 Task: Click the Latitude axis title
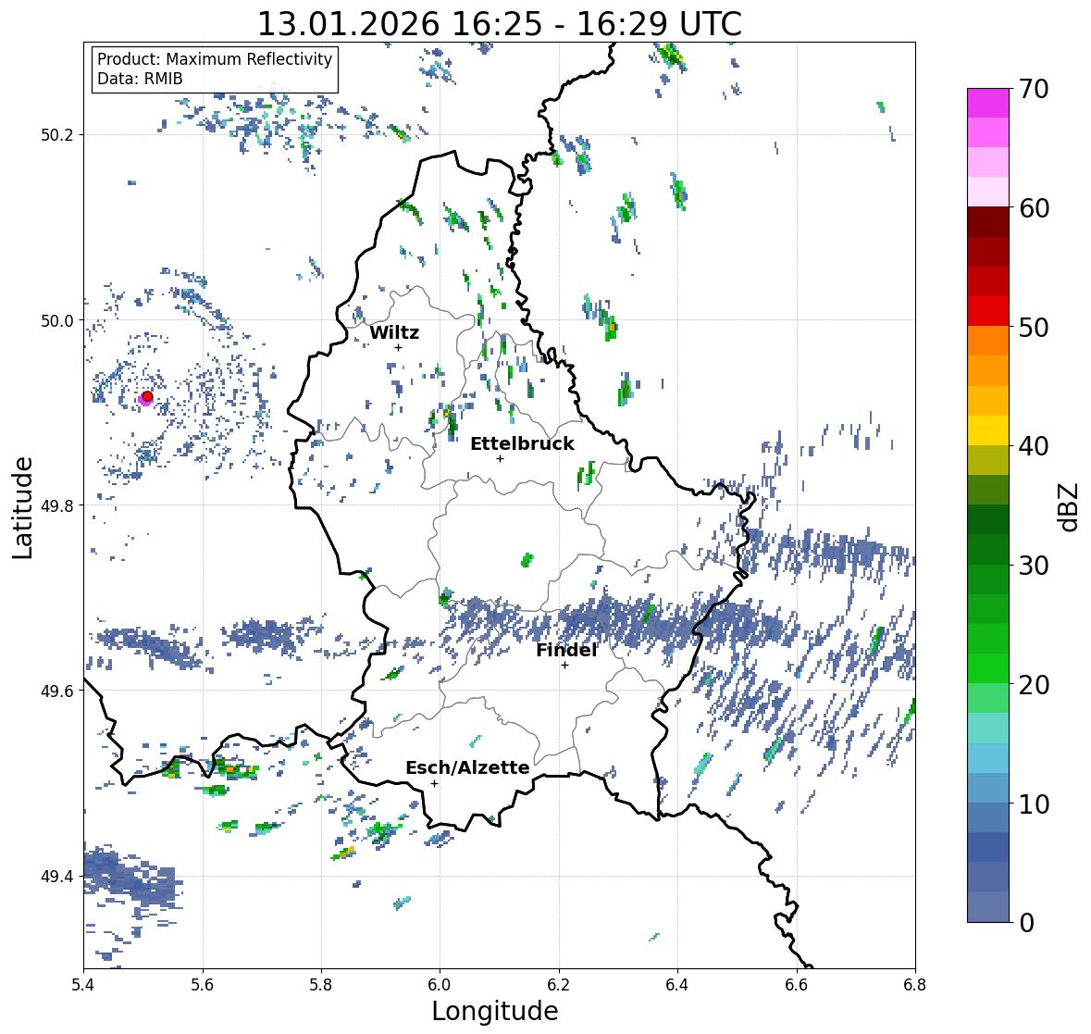23,507
